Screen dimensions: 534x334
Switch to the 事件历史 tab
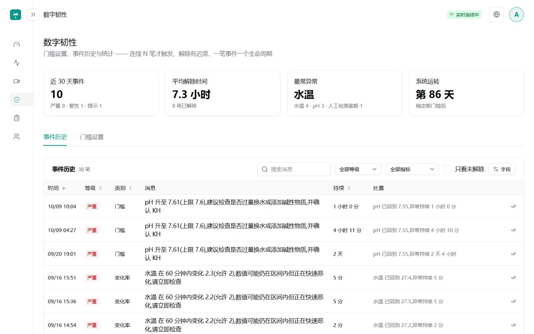pos(55,137)
